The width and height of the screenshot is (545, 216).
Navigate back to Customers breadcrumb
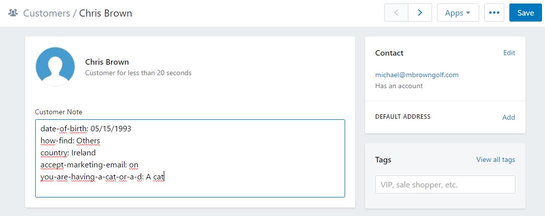point(47,13)
